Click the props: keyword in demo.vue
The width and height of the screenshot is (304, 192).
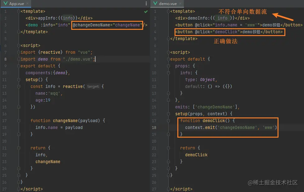182,66
